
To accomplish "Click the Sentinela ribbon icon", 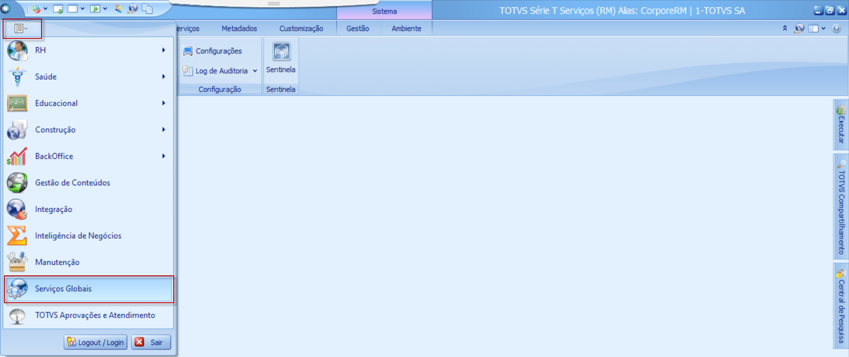I will (x=281, y=52).
